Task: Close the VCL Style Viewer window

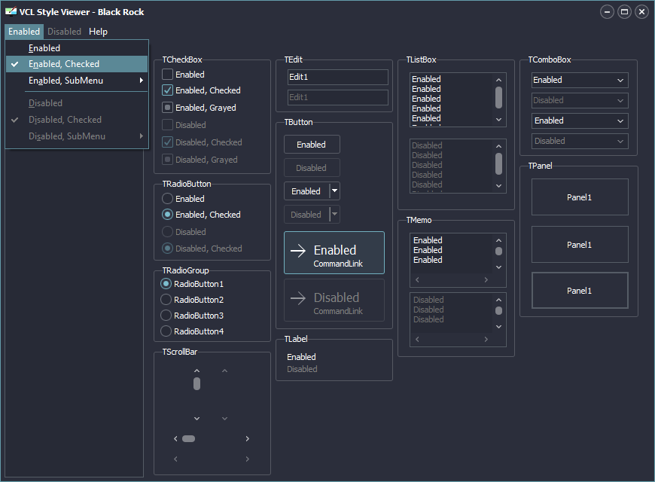Action: point(642,12)
